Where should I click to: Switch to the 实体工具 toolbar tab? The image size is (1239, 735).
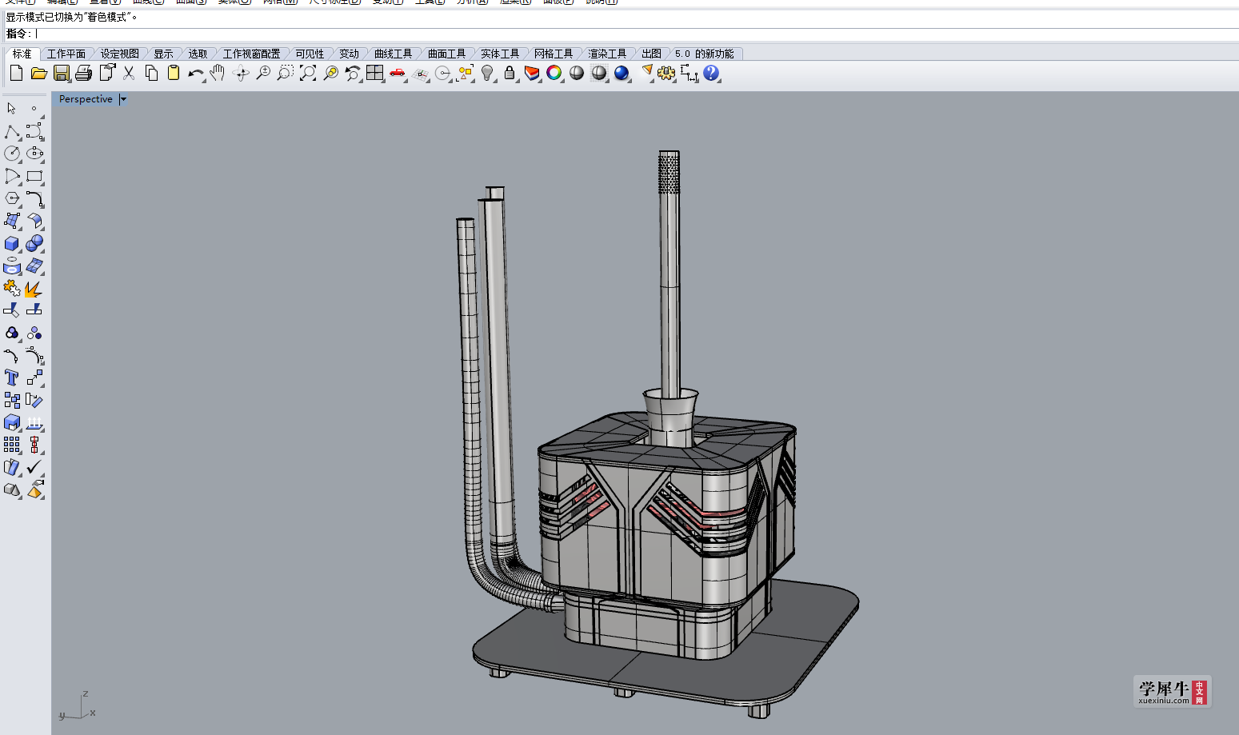[500, 54]
